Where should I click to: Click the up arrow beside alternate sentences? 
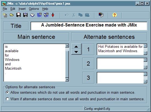76,46
